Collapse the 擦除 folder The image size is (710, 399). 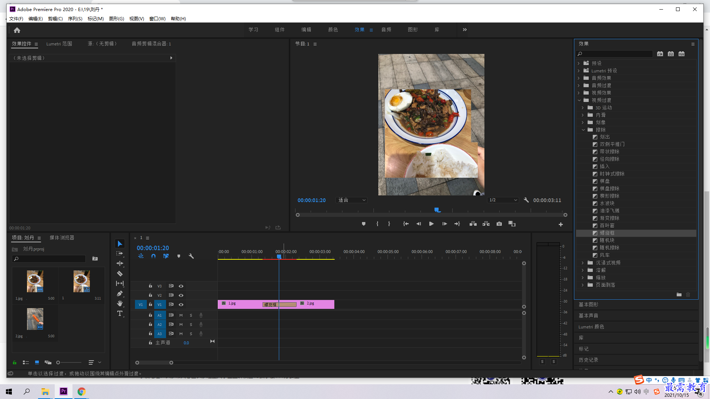coord(583,130)
